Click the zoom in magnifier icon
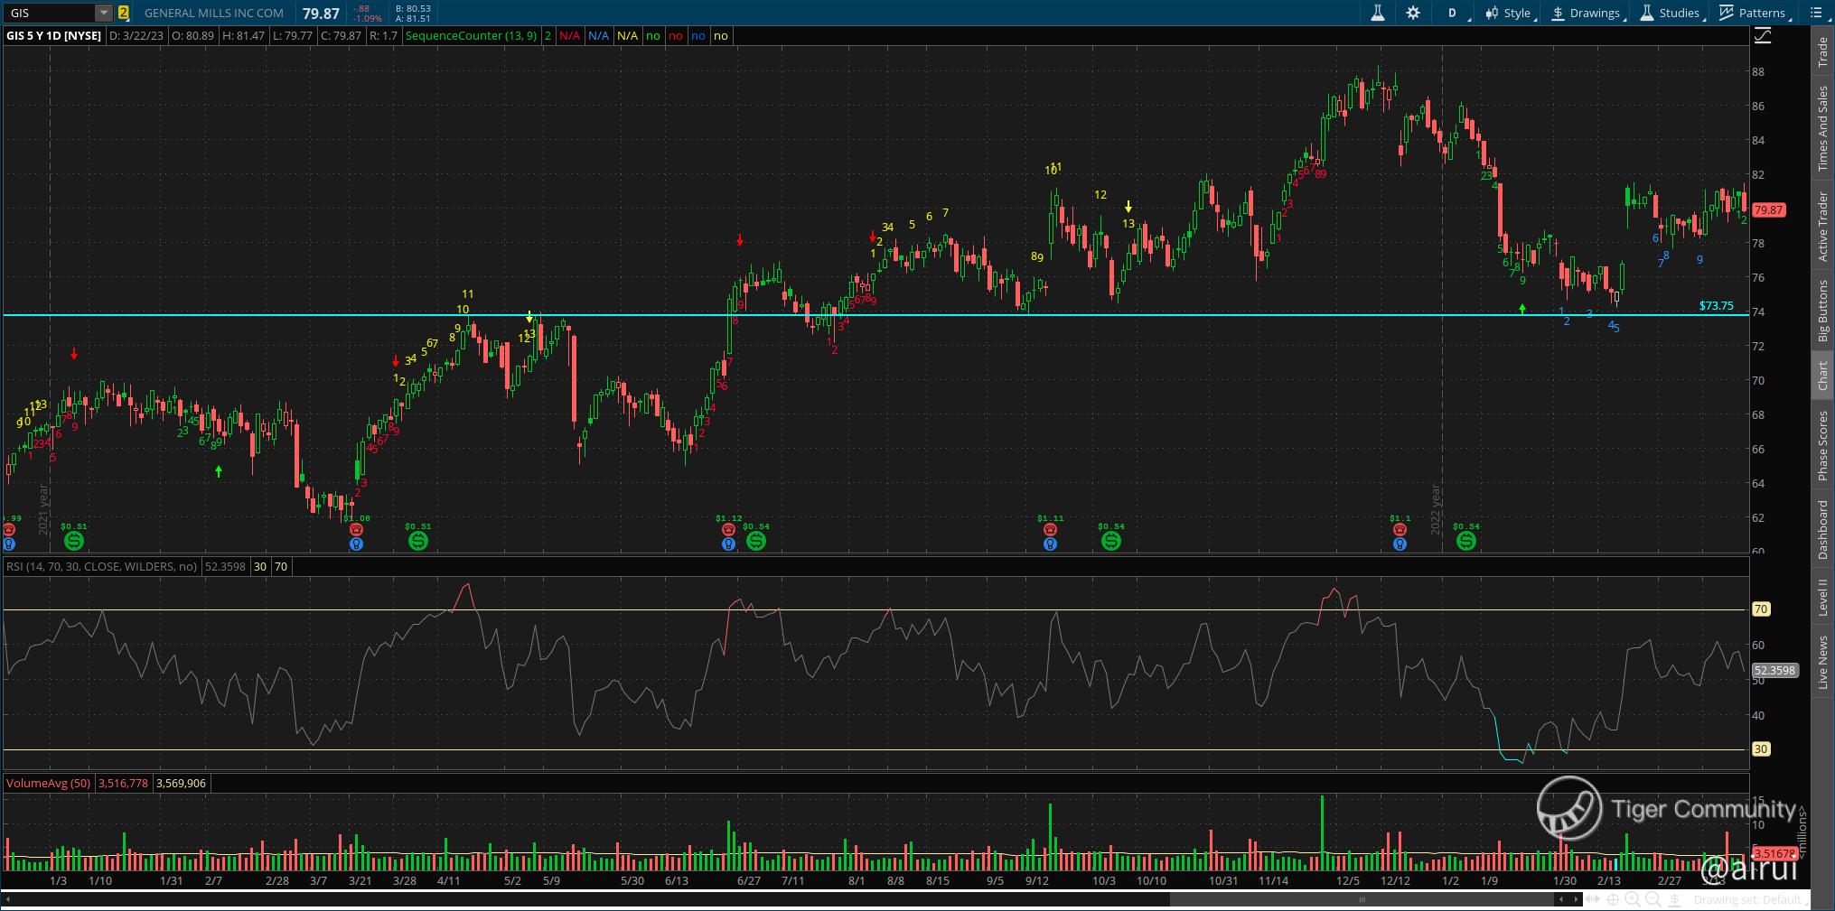The image size is (1835, 911). pyautogui.click(x=1633, y=899)
